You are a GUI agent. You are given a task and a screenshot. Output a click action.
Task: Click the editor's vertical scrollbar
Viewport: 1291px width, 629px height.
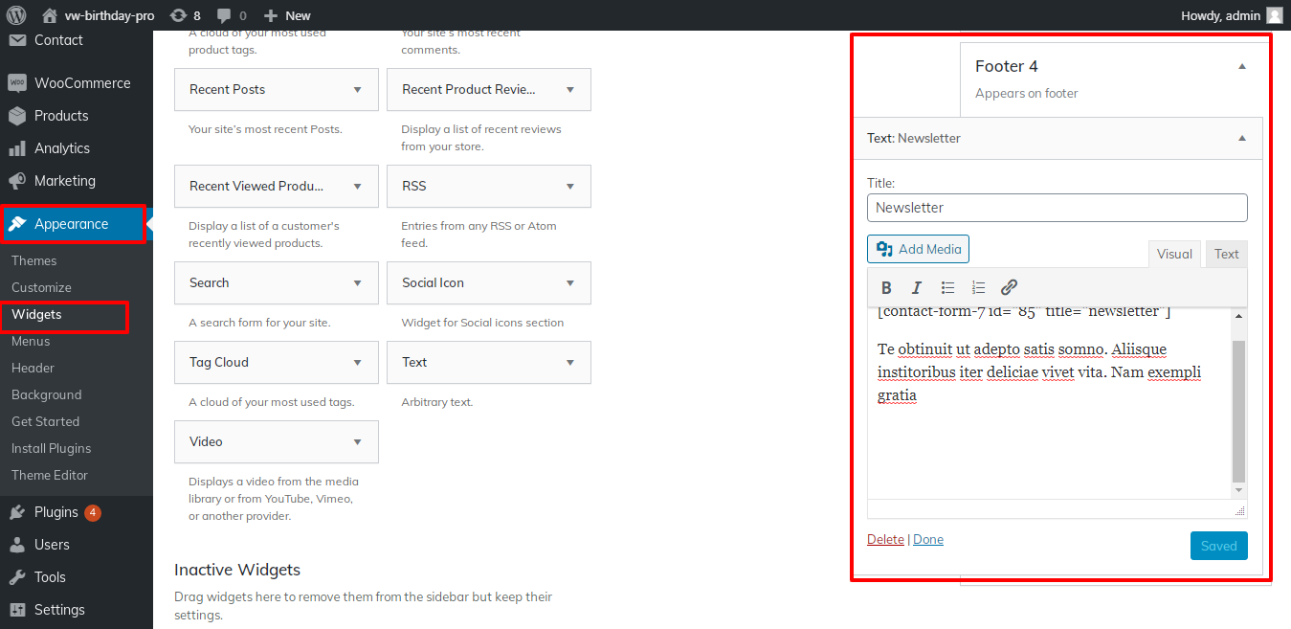pyautogui.click(x=1238, y=412)
